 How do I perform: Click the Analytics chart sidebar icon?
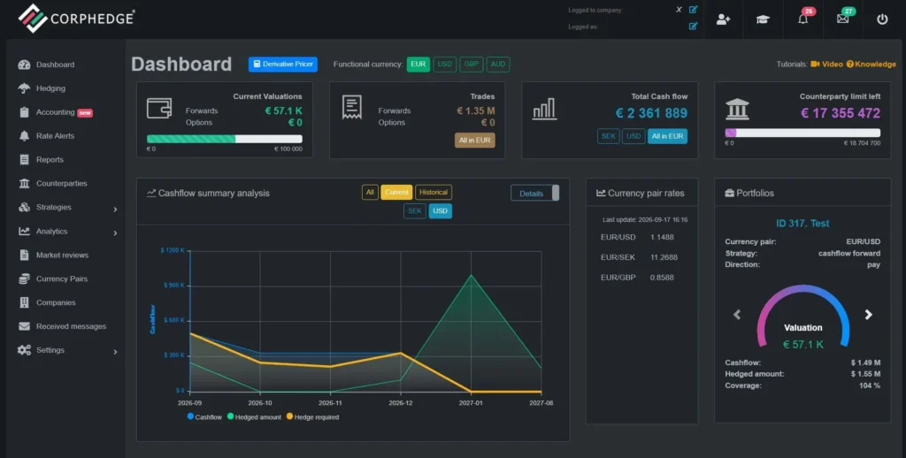24,231
